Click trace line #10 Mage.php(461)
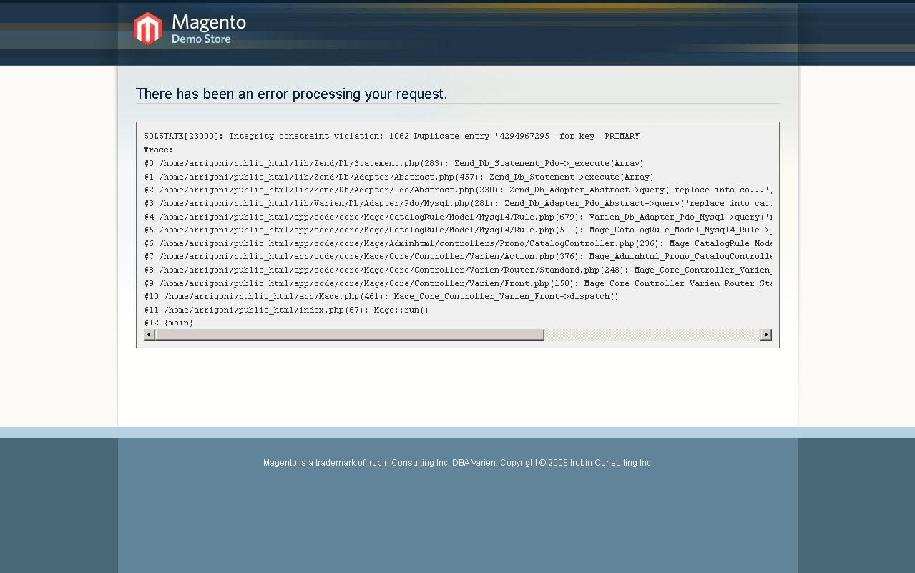 tap(381, 296)
